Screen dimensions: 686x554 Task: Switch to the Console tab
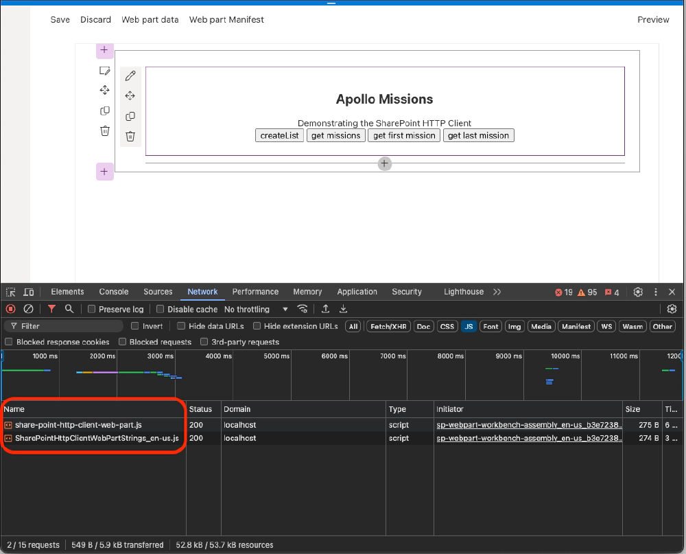point(114,292)
